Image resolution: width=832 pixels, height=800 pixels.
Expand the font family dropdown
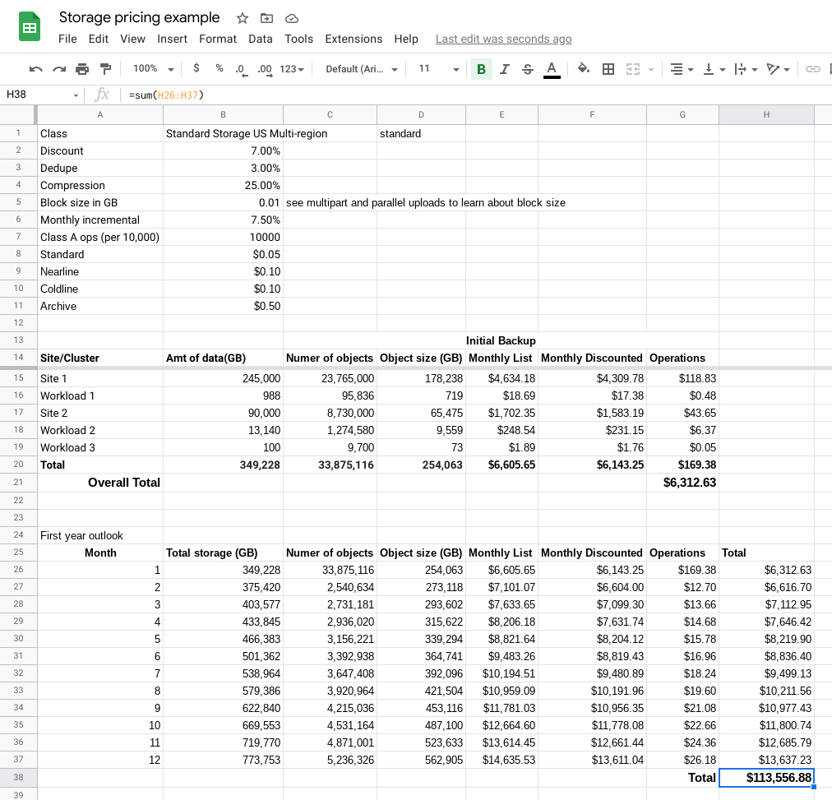(362, 69)
